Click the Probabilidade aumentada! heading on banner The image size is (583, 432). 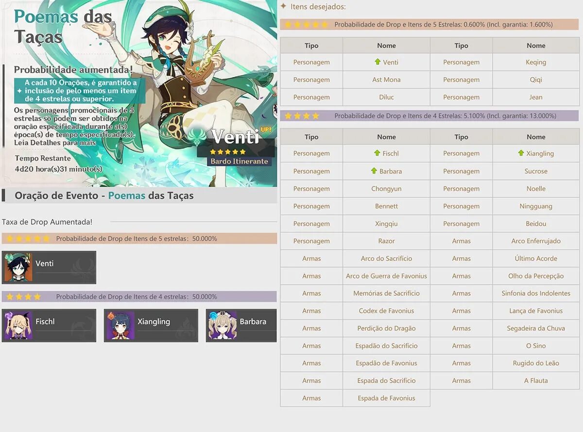(73, 70)
